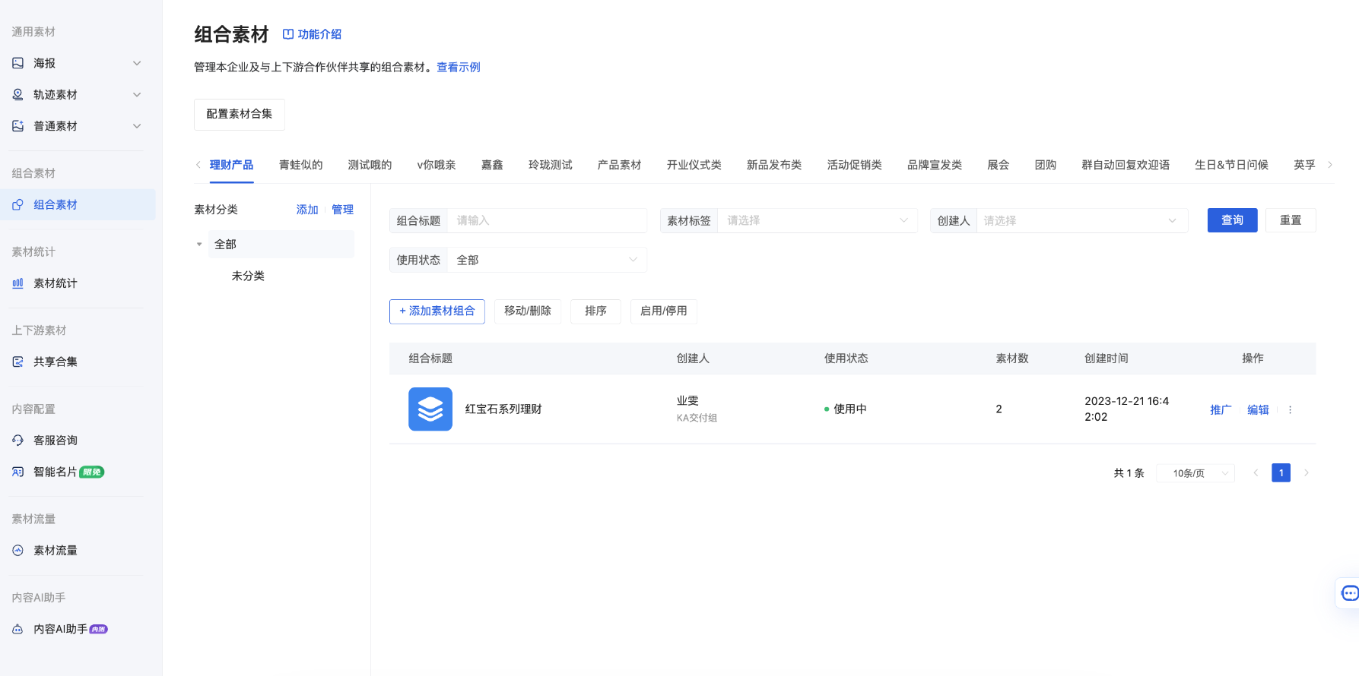Click the 客服咨询 headset icon
Screen dimensions: 1359x676
(17, 441)
